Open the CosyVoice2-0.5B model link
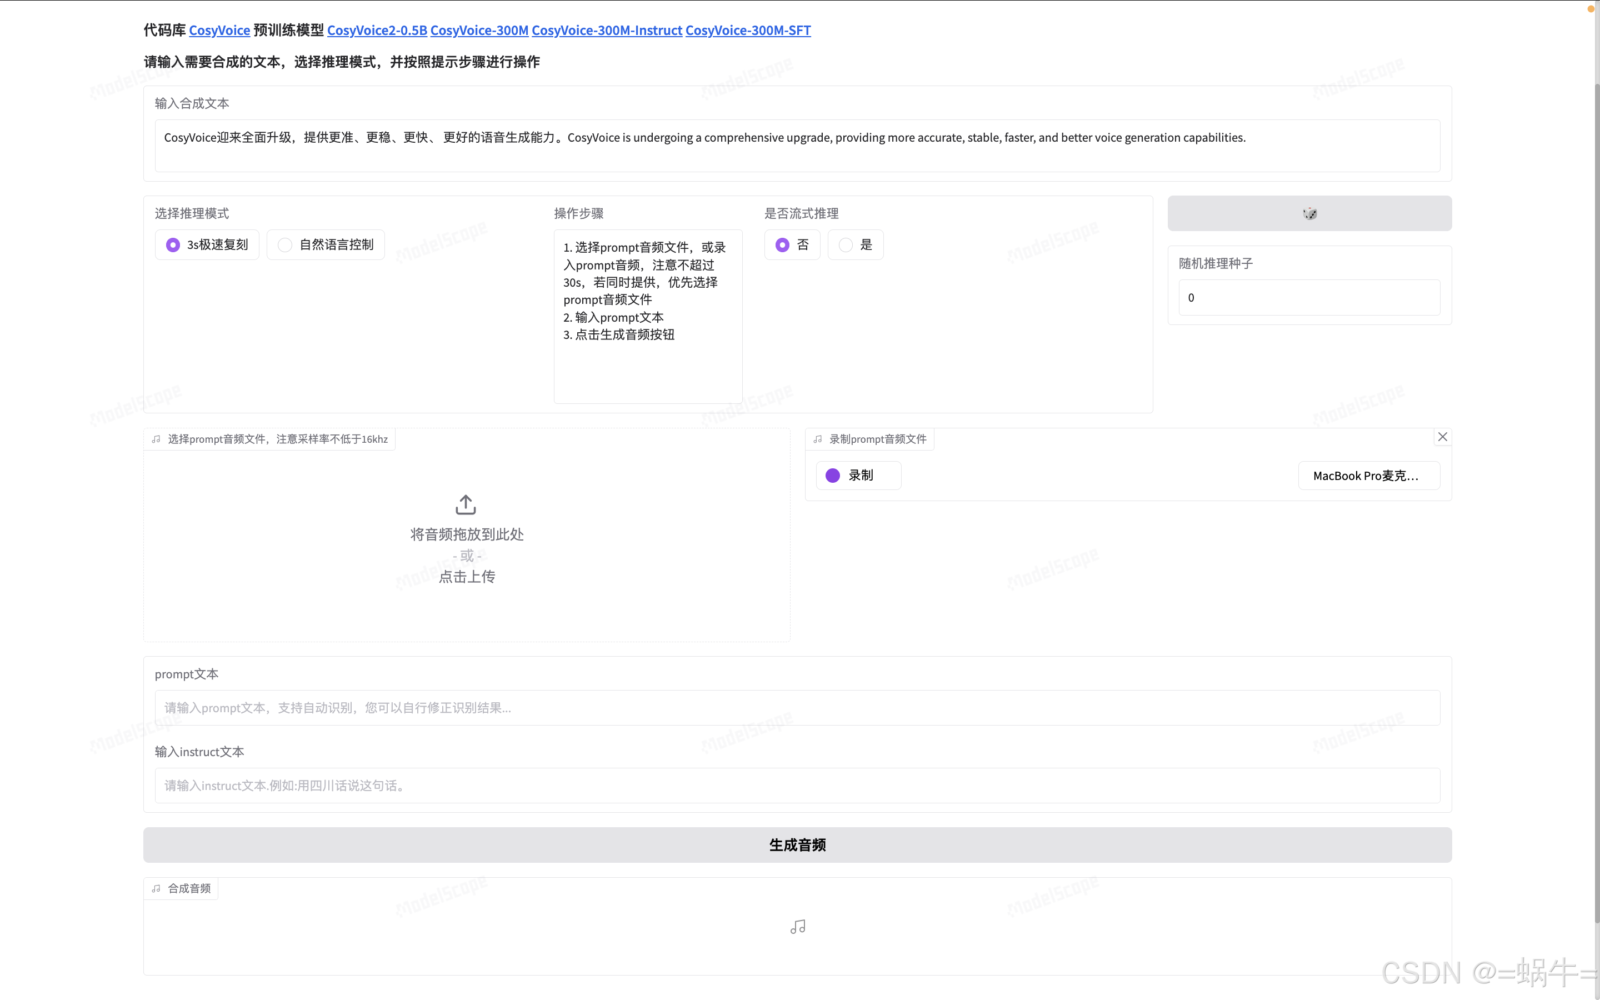The width and height of the screenshot is (1600, 1000). click(377, 31)
